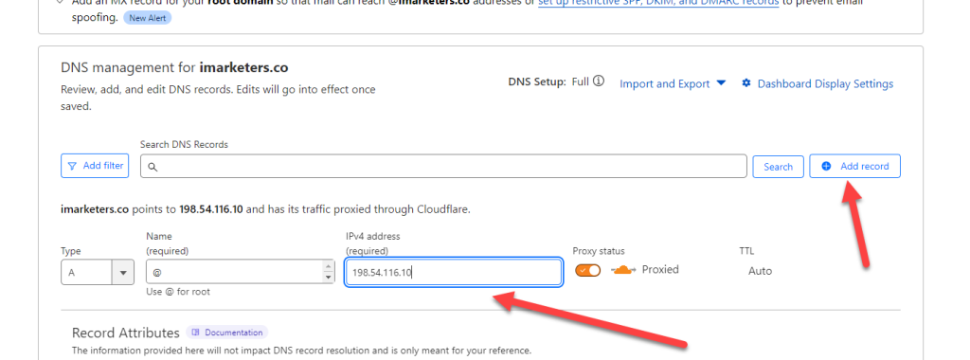Screen dimensions: 970x360
Task: Expand the Import and Export menu
Action: (x=673, y=83)
